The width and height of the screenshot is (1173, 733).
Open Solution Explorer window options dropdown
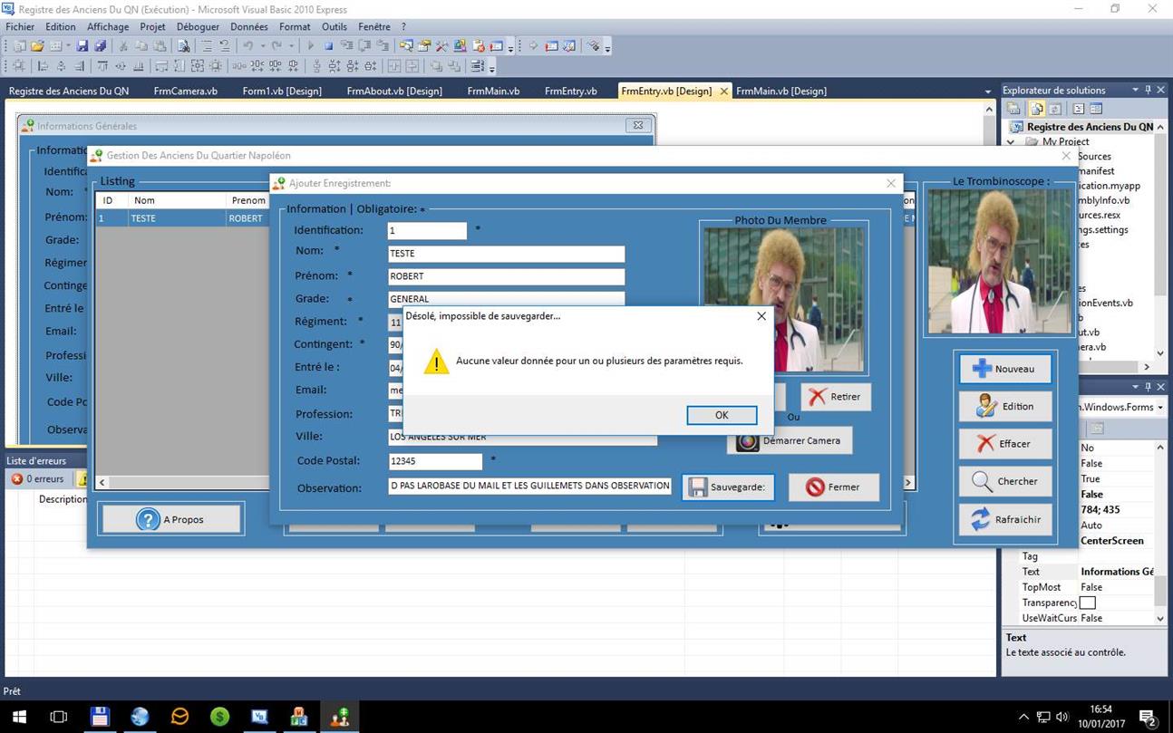click(x=1135, y=90)
